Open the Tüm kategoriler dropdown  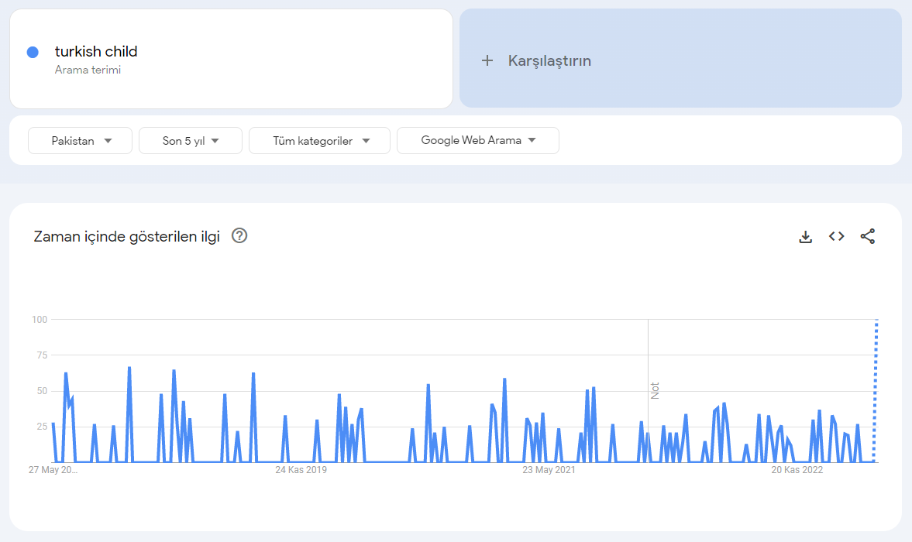pyautogui.click(x=319, y=140)
